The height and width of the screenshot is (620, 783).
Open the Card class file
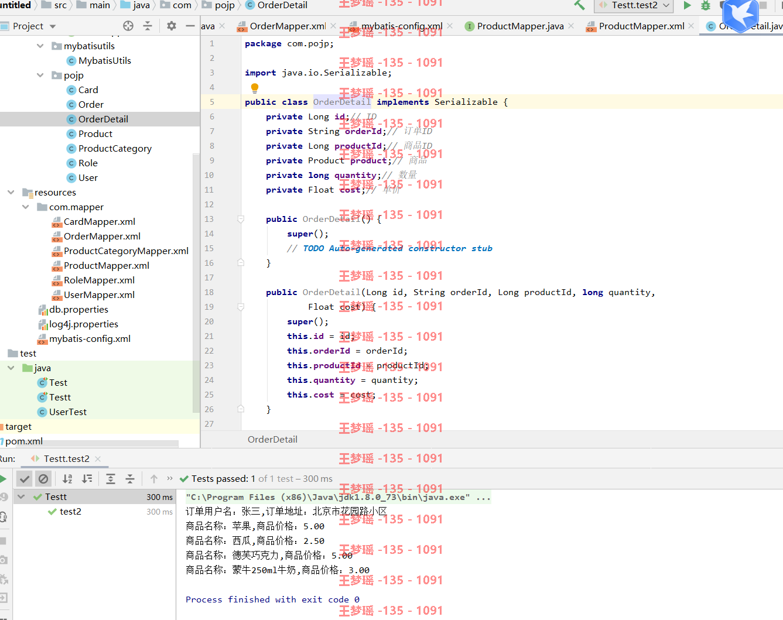coord(82,90)
